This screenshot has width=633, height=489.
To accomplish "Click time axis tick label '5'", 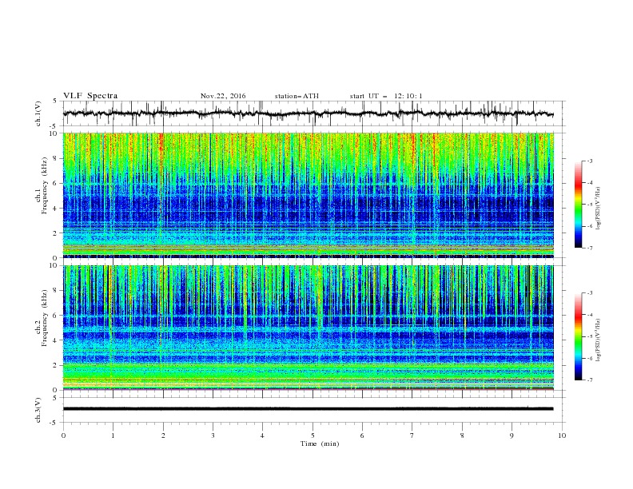I will click(x=313, y=435).
